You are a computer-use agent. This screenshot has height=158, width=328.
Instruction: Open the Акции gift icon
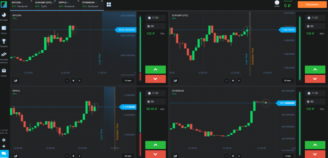point(4,71)
